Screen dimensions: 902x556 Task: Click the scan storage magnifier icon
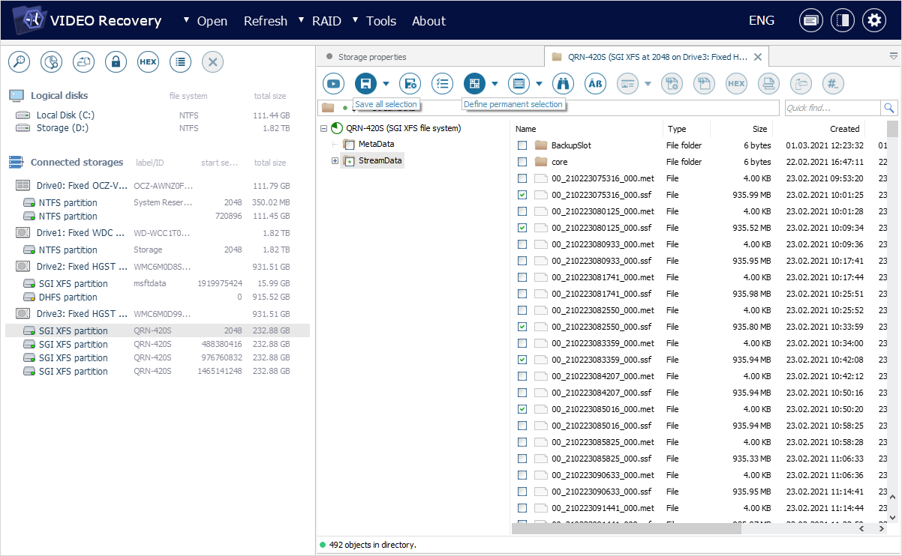point(19,62)
